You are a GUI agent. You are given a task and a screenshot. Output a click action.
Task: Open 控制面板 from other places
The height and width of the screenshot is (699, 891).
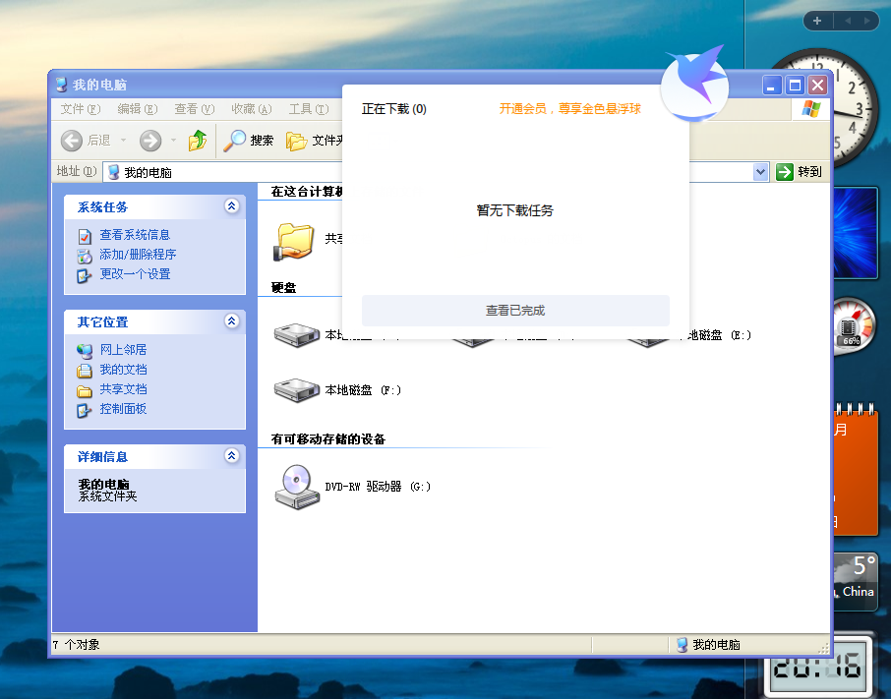point(122,409)
